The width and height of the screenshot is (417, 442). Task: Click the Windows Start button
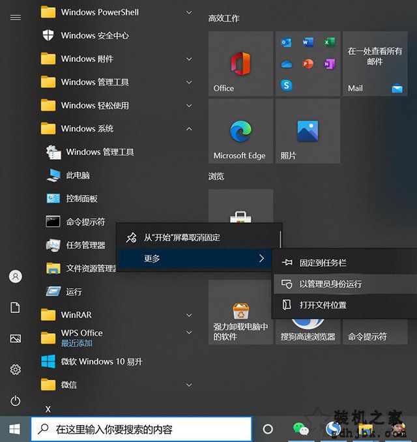coord(14,430)
